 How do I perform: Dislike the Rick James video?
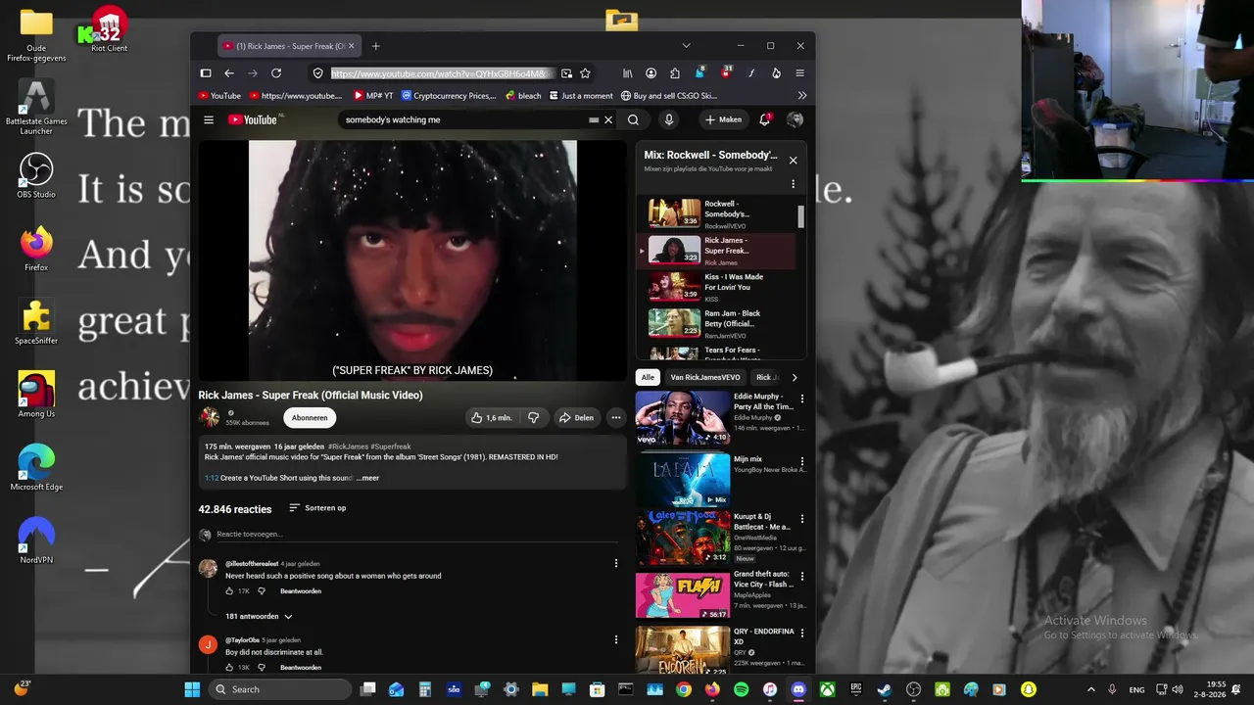coord(533,417)
